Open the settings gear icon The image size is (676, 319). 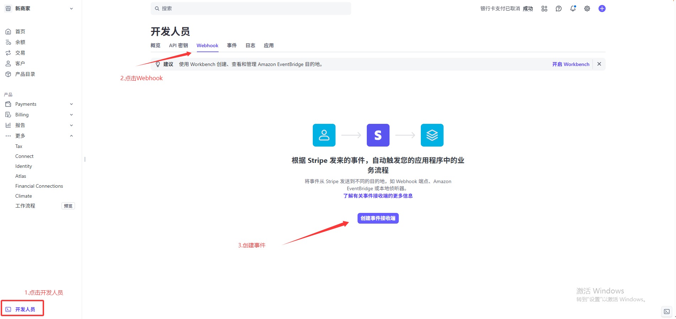click(x=587, y=9)
